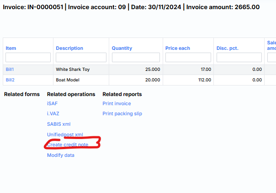Click the Price each filter input box
Viewport: 276px width, 193px height.
pos(188,58)
